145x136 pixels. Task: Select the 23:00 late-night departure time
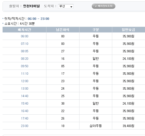coord(25,126)
